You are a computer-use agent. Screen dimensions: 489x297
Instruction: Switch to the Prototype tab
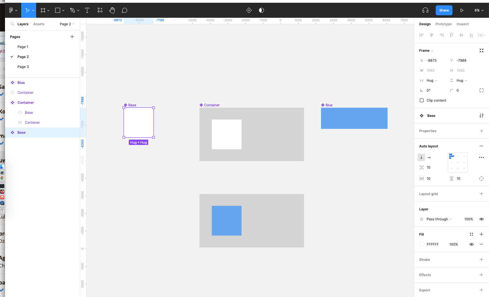click(443, 24)
